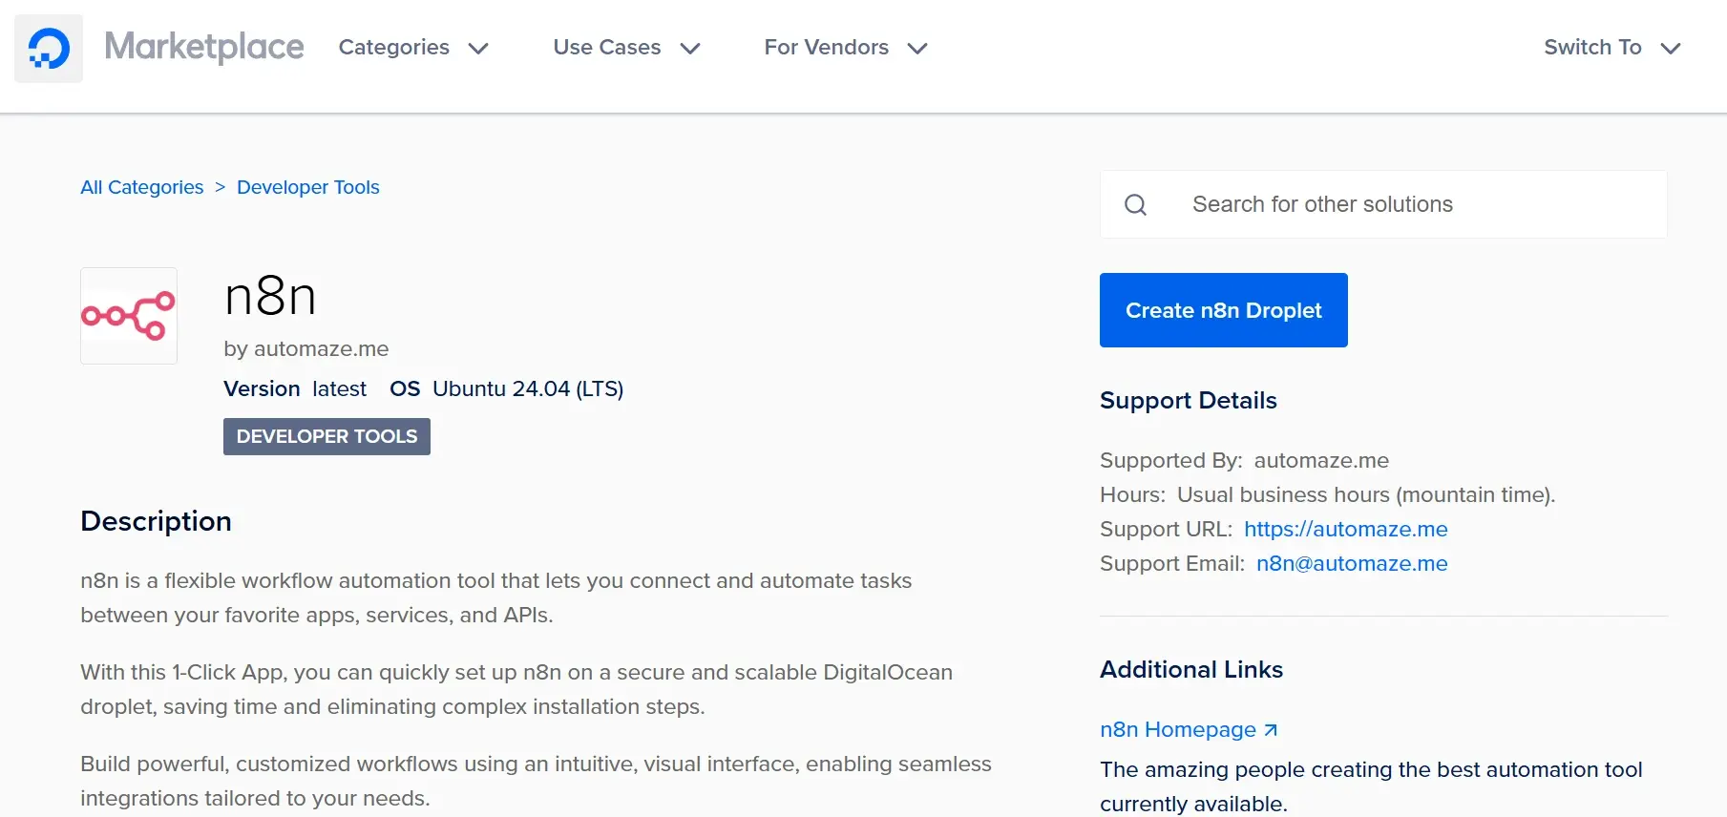Viewport: 1727px width, 817px height.
Task: Open the https://automaze.me support URL
Action: point(1346,529)
